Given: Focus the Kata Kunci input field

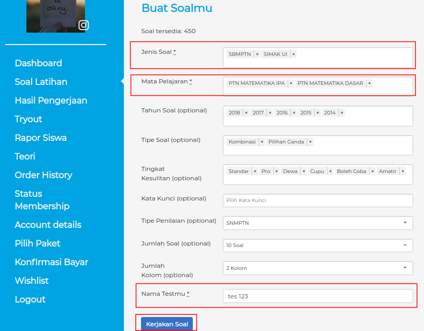Looking at the screenshot, I should 318,200.
